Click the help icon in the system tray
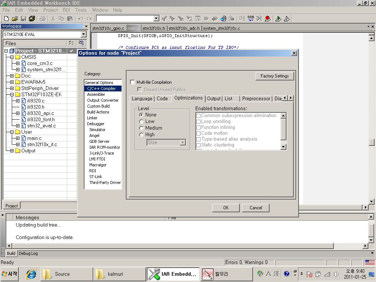This screenshot has width=376, height=282. click(x=286, y=274)
